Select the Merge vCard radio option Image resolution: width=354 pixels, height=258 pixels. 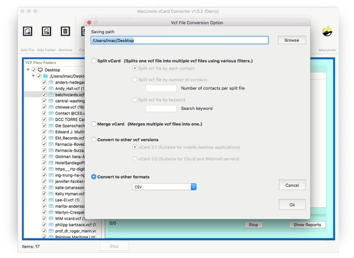coord(94,124)
